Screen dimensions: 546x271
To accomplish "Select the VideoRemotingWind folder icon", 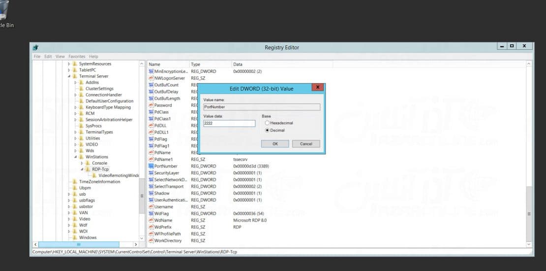I will click(x=94, y=175).
